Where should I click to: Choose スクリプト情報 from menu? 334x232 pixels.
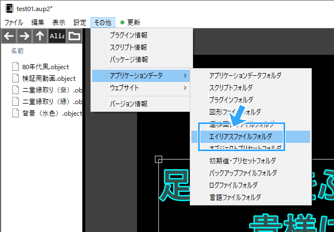coord(141,48)
